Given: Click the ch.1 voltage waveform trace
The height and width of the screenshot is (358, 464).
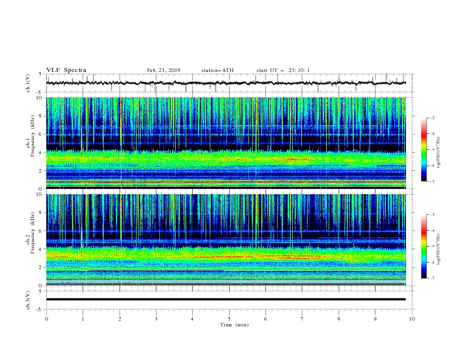Looking at the screenshot, I should tap(226, 83).
